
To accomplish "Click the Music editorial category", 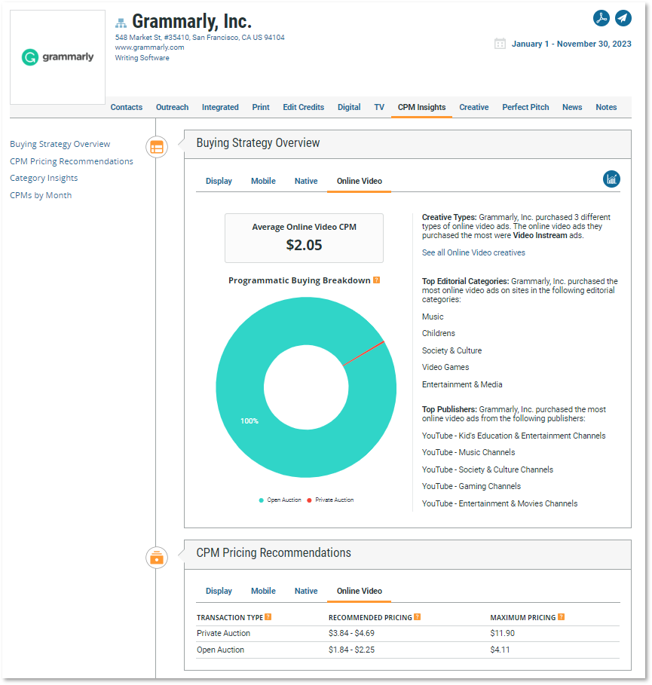I will pyautogui.click(x=433, y=317).
